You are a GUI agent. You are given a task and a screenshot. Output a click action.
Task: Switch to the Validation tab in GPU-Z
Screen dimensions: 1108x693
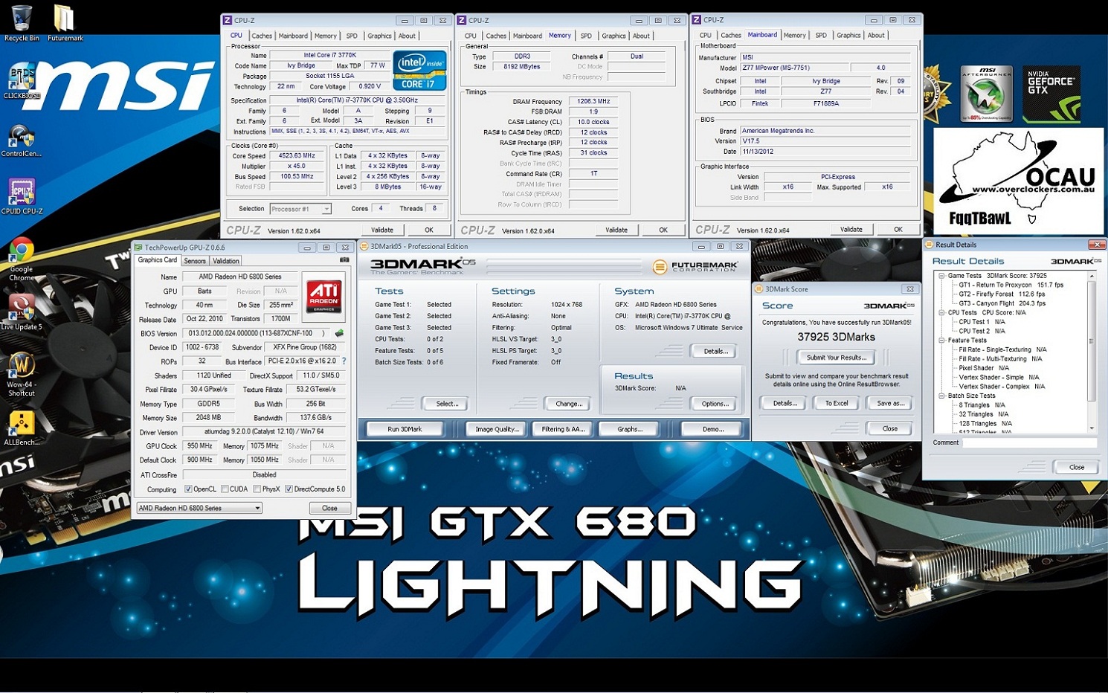(226, 261)
